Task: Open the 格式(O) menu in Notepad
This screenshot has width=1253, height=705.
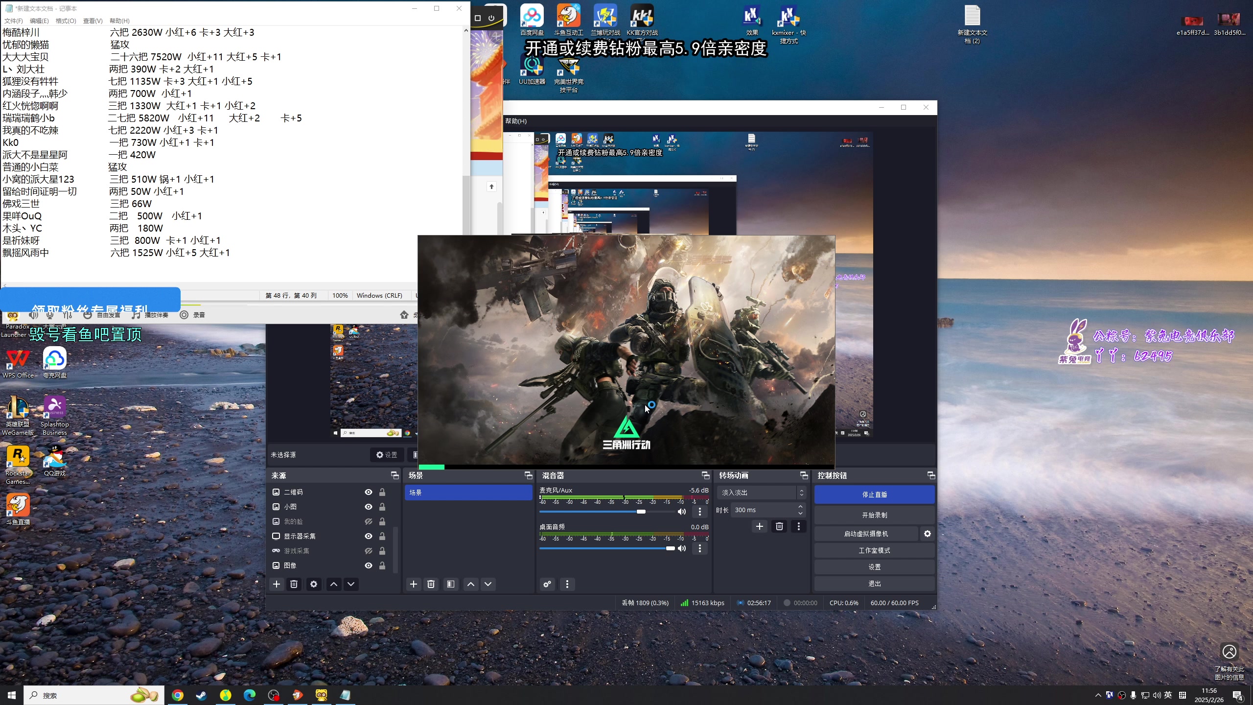Action: tap(66, 21)
